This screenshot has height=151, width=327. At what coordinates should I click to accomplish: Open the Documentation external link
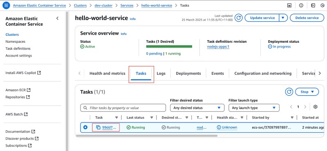click(20, 131)
